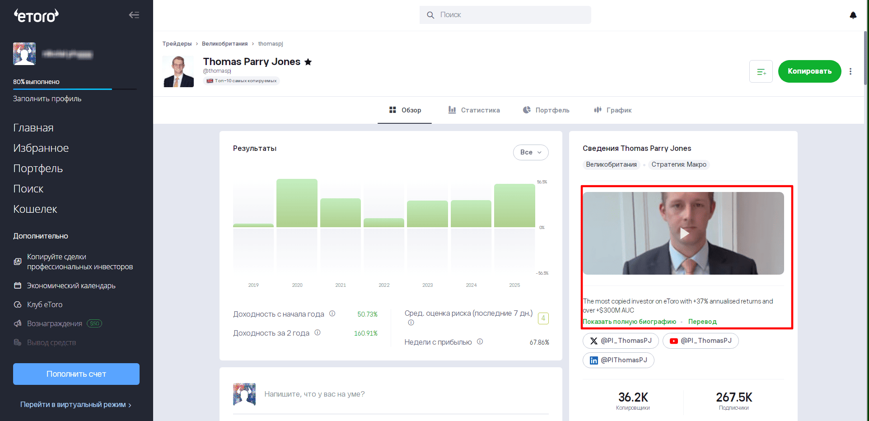The image size is (869, 421).
Task: Click the Поиск search field at top
Action: tap(505, 15)
